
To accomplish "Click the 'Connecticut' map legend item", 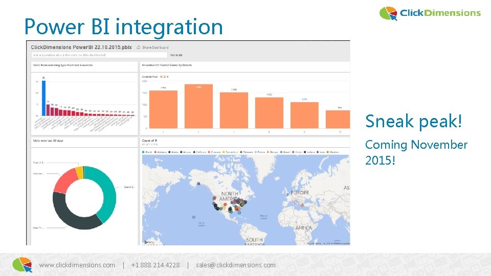I will click(x=230, y=152).
